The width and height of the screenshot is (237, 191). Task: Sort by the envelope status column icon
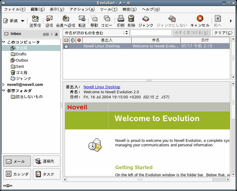66,40
